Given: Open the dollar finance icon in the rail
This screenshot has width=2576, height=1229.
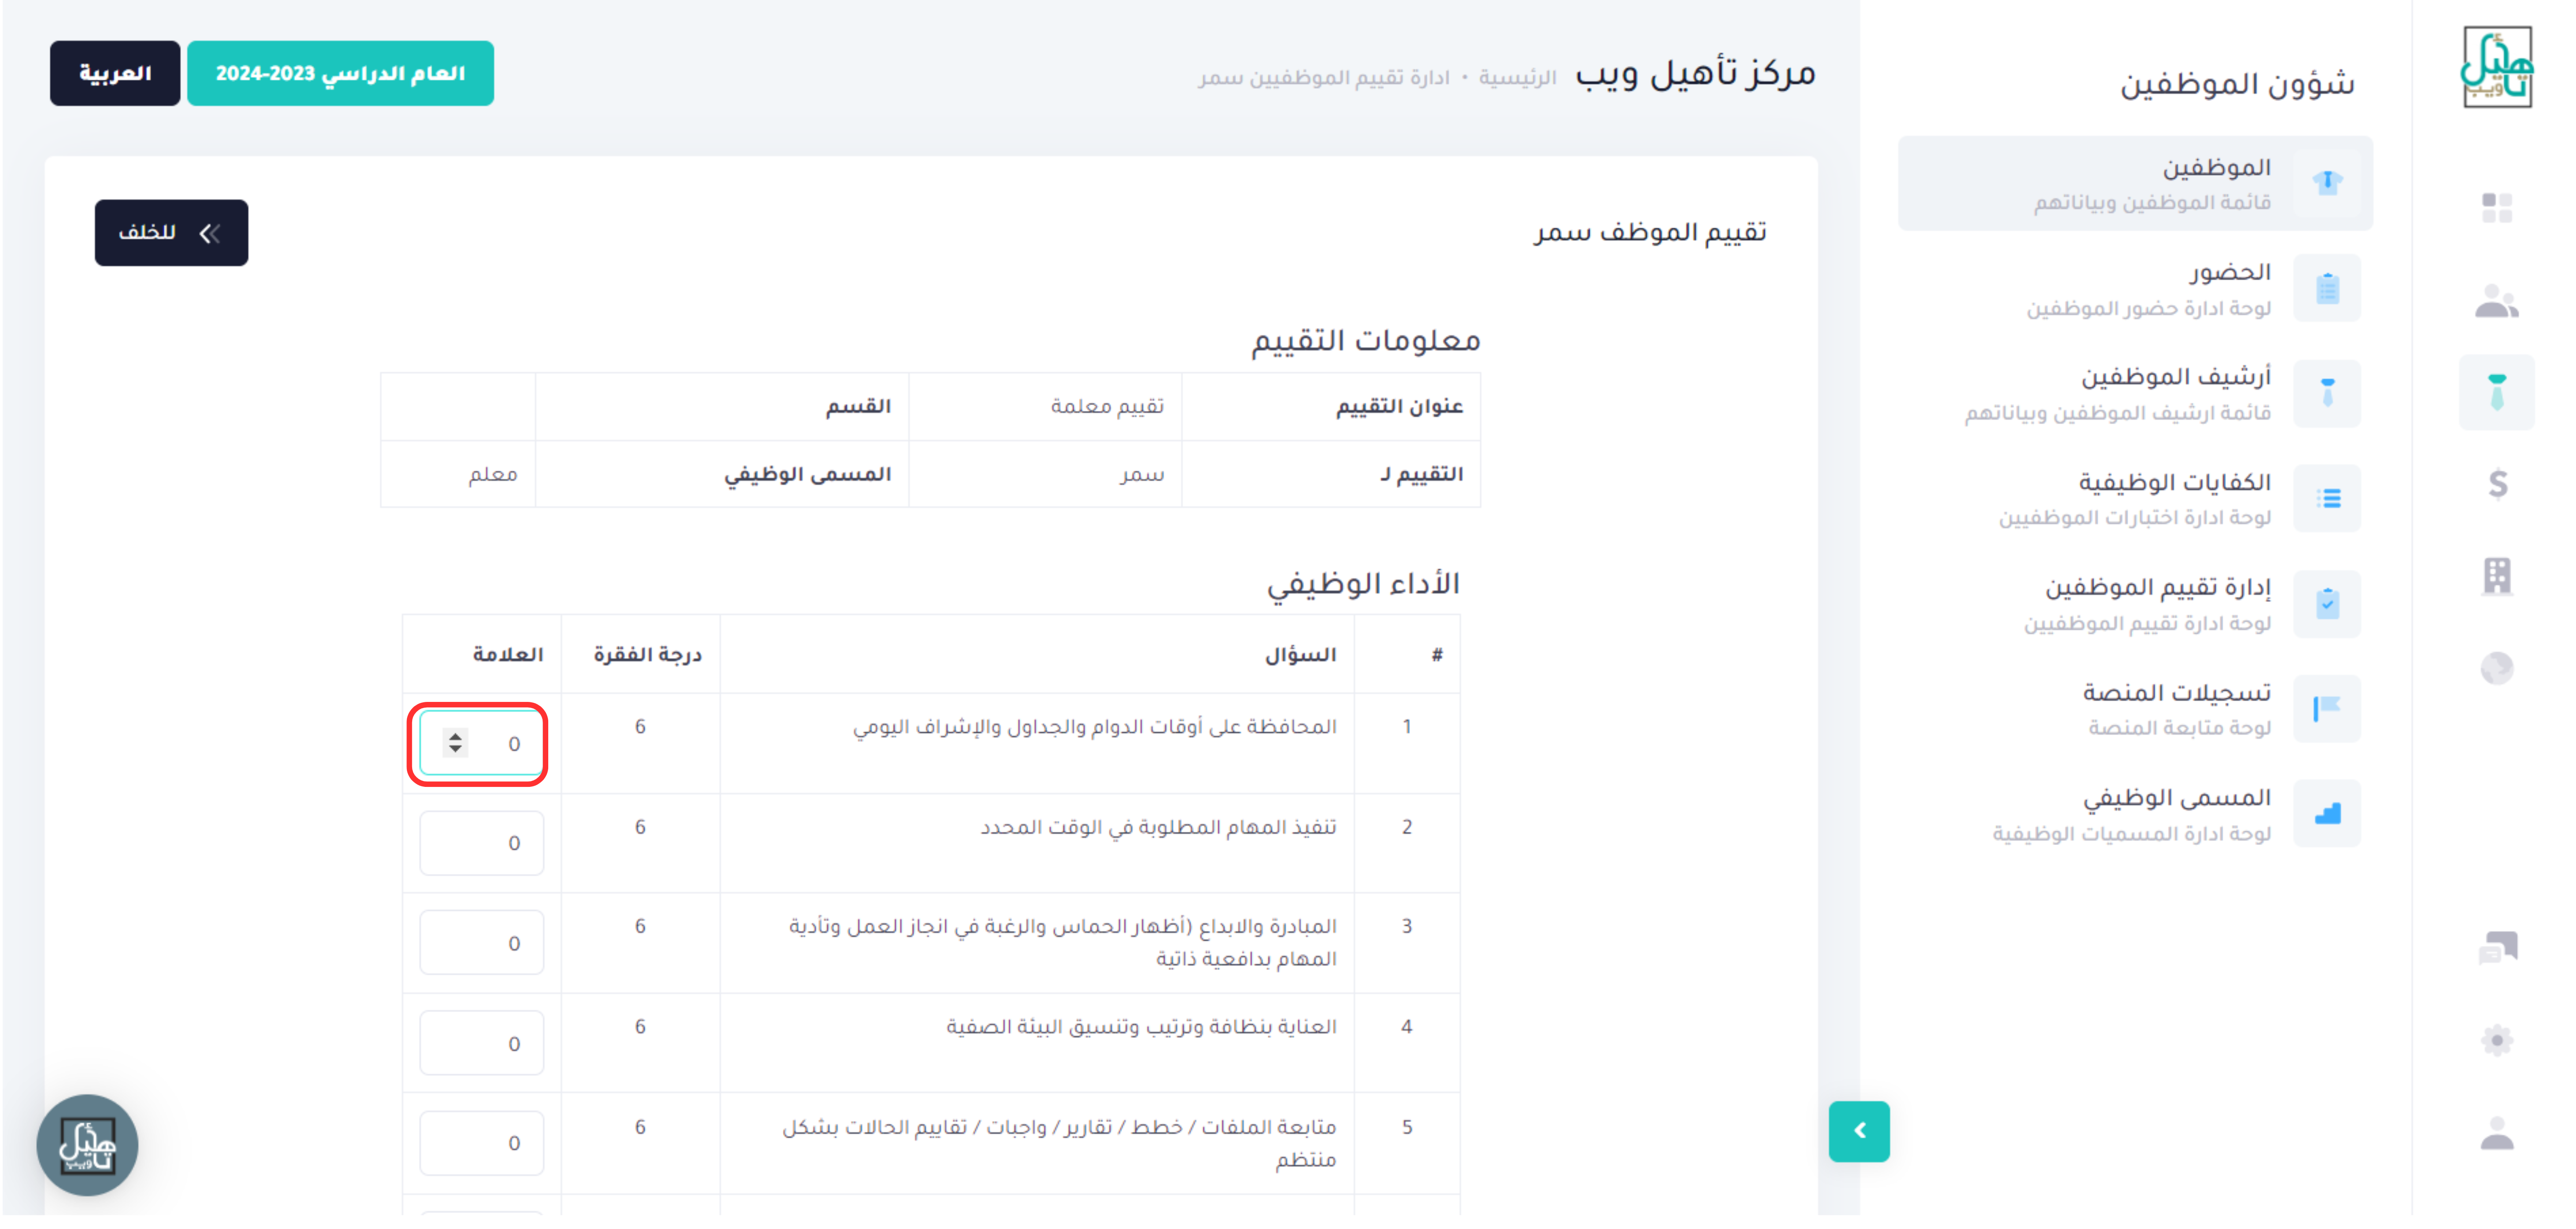Looking at the screenshot, I should click(2497, 485).
